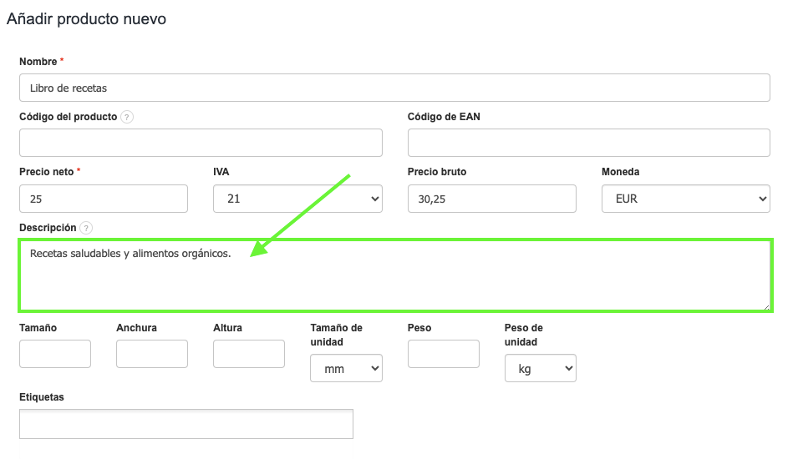Select the Precio neto field showing 25

[x=104, y=199]
